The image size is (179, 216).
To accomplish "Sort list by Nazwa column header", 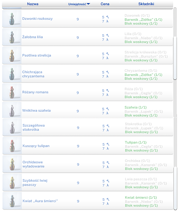I will click(x=33, y=4).
